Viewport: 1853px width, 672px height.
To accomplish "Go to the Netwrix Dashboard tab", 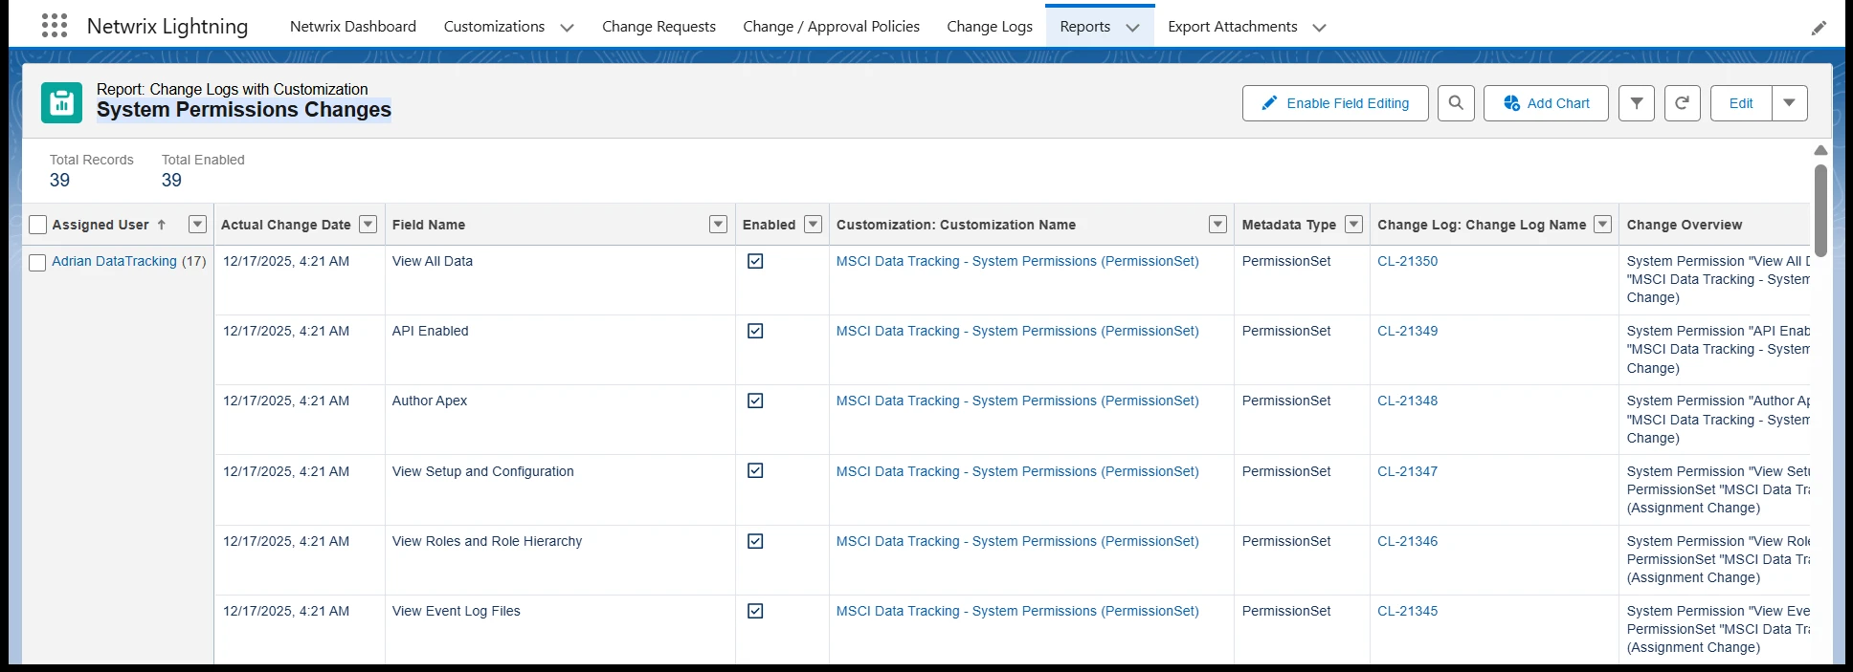I will pos(353,27).
